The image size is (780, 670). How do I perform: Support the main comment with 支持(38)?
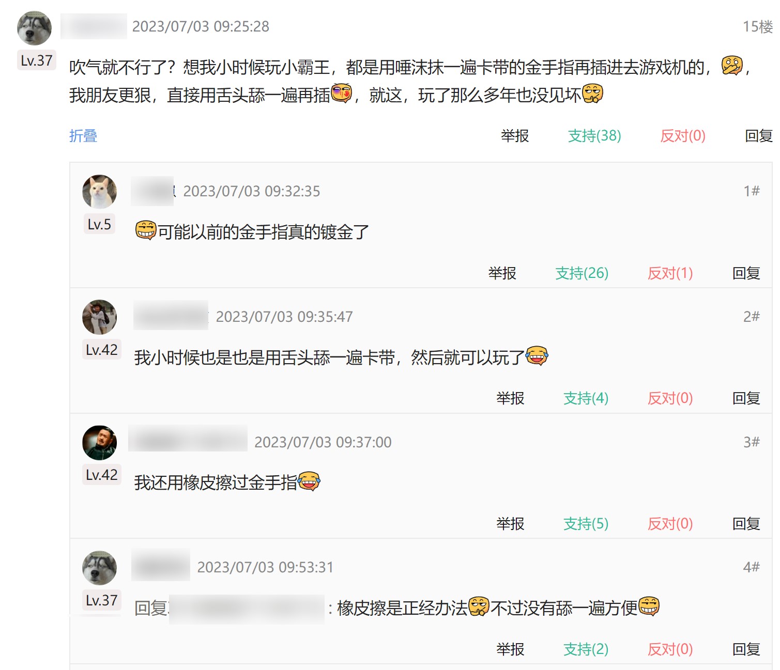tap(594, 136)
